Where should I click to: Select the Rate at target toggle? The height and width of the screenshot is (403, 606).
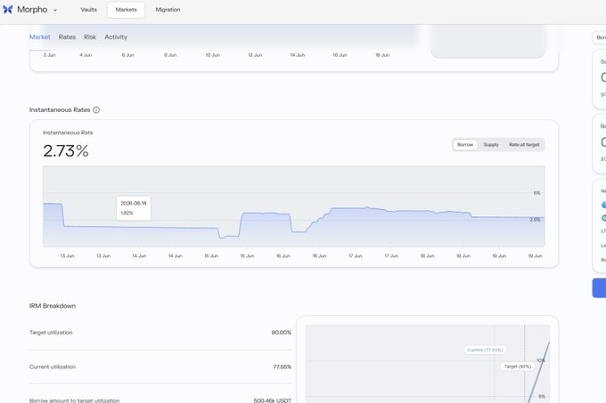(524, 145)
